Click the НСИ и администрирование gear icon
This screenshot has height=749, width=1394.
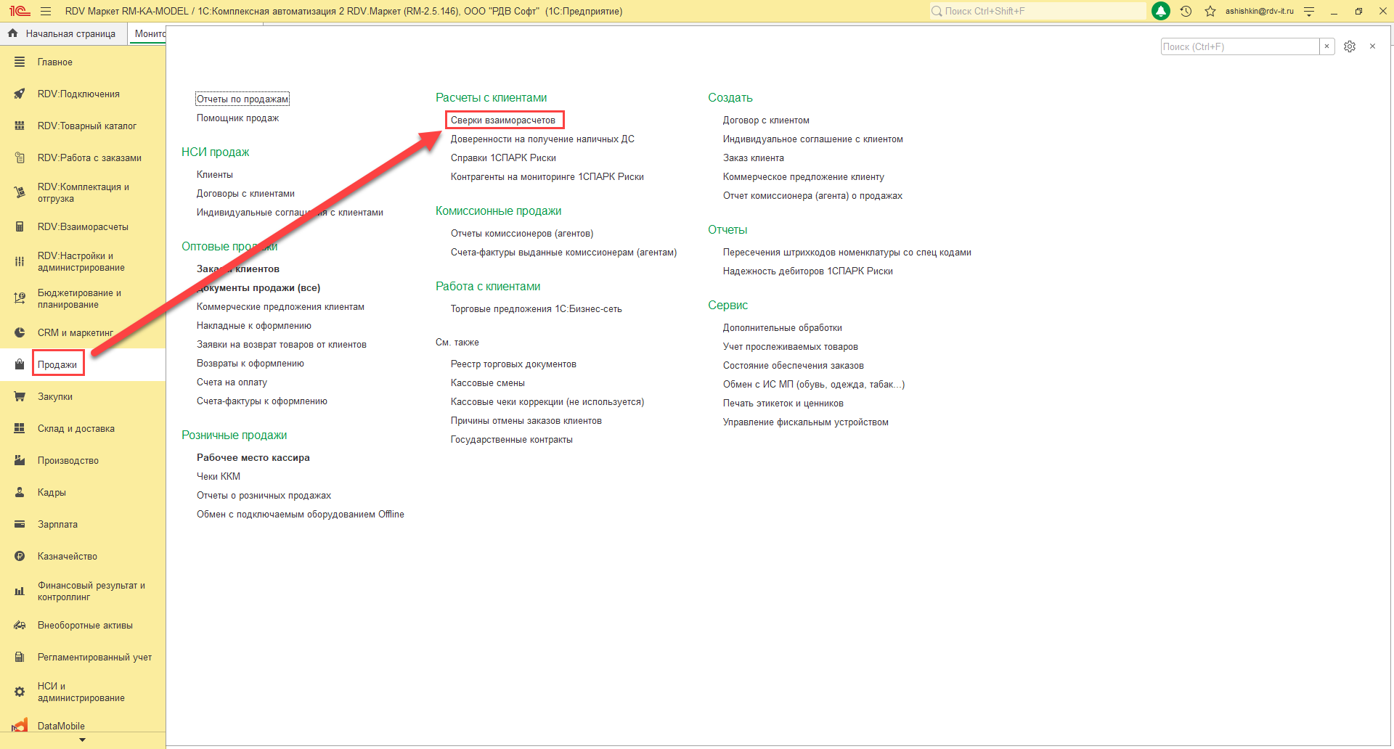[20, 692]
